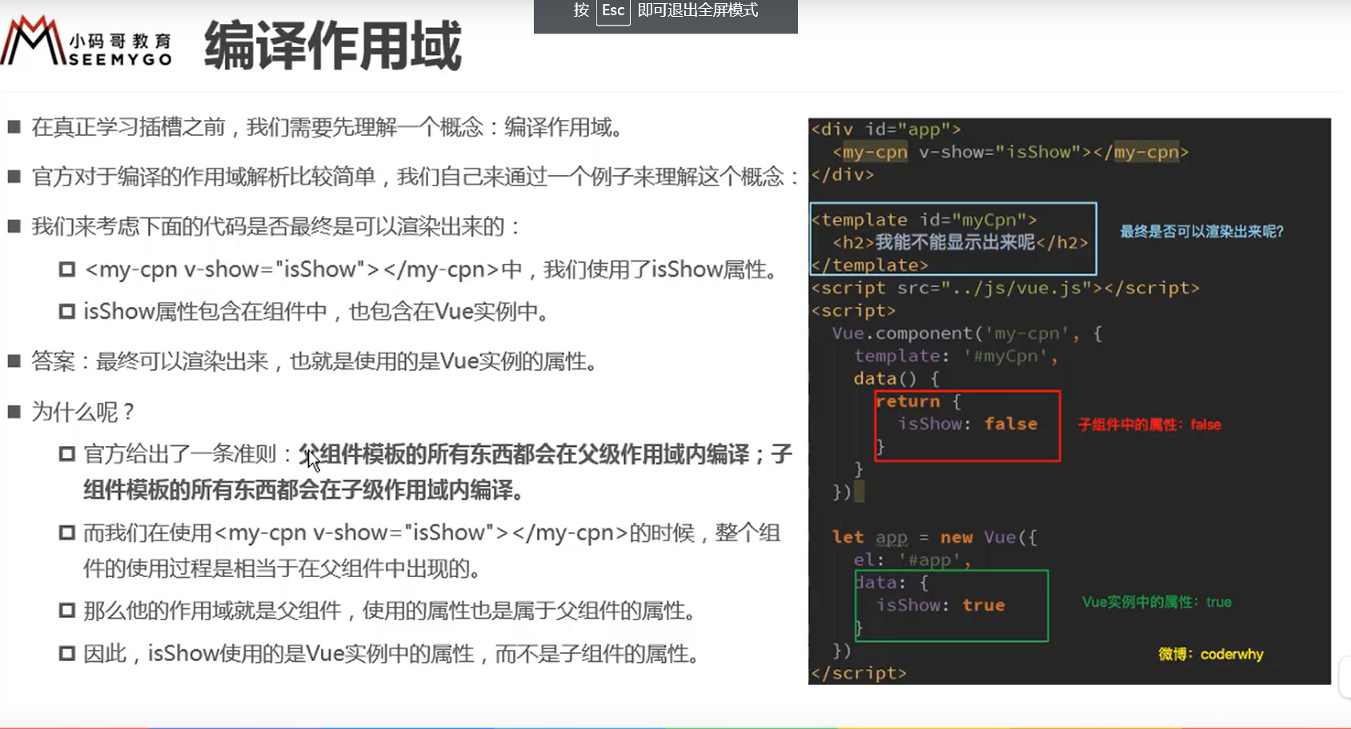Click the Esc key hint in fullscreen notice
This screenshot has width=1351, height=729.
[613, 10]
